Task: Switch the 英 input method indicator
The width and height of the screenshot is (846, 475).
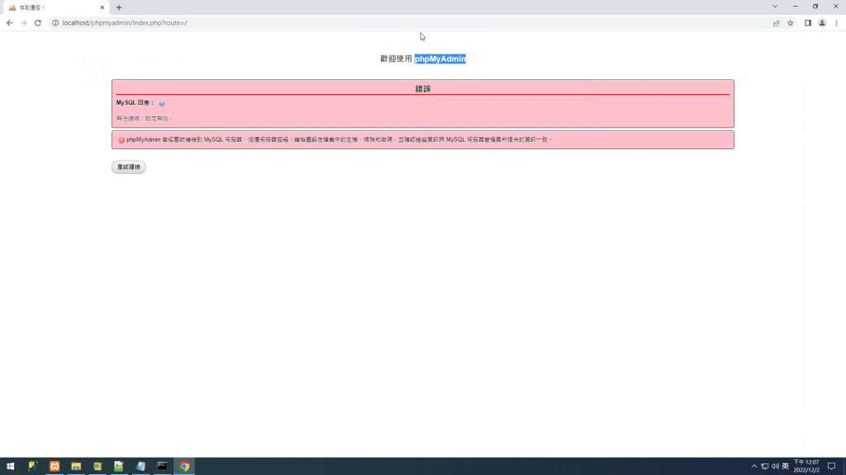Action: click(x=786, y=466)
